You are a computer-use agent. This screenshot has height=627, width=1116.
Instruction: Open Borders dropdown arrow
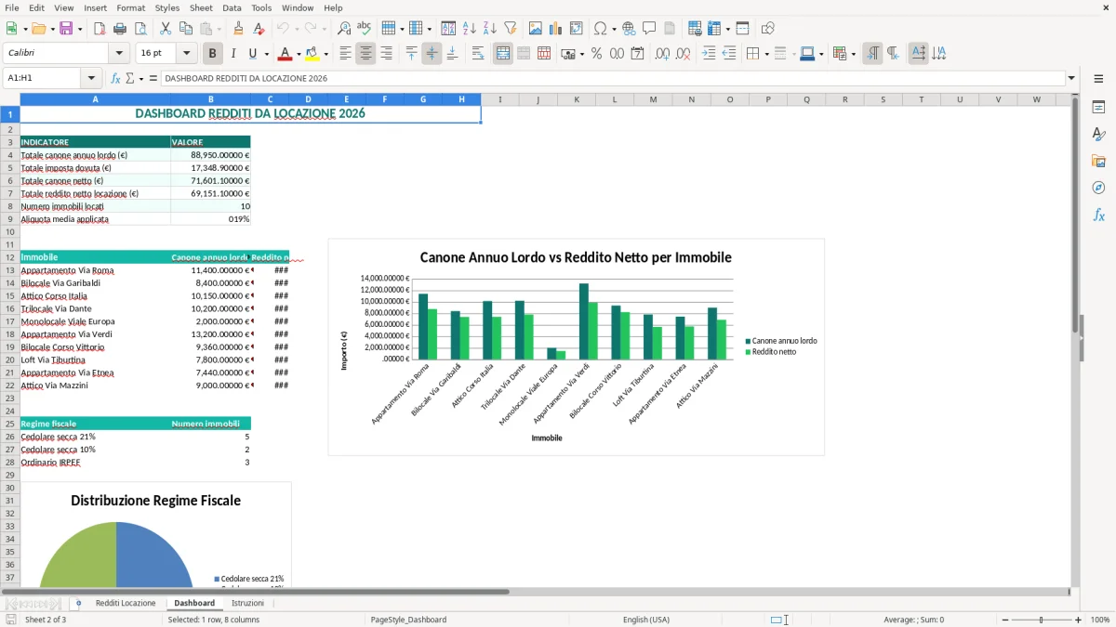[765, 54]
